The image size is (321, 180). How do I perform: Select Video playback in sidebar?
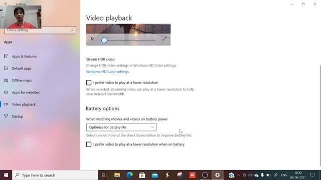pos(24,104)
